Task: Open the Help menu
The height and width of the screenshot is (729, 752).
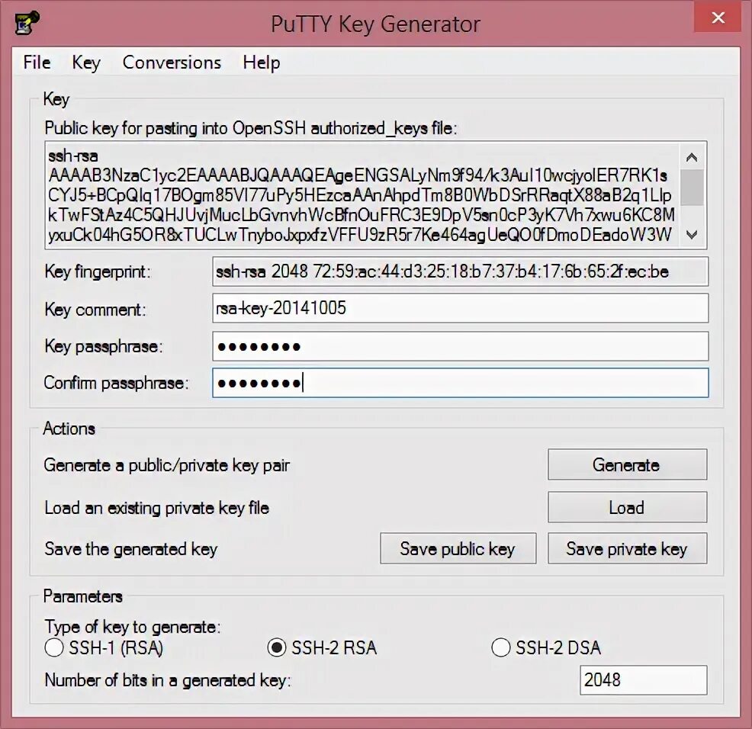Action: (262, 63)
